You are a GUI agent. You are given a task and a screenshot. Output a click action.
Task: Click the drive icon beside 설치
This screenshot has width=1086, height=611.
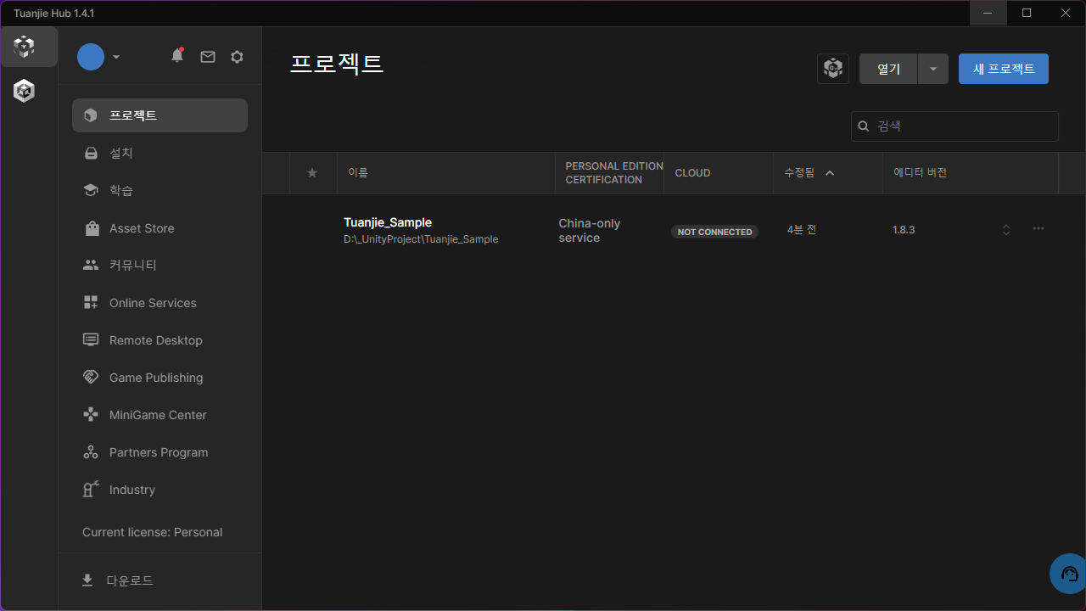click(x=91, y=154)
